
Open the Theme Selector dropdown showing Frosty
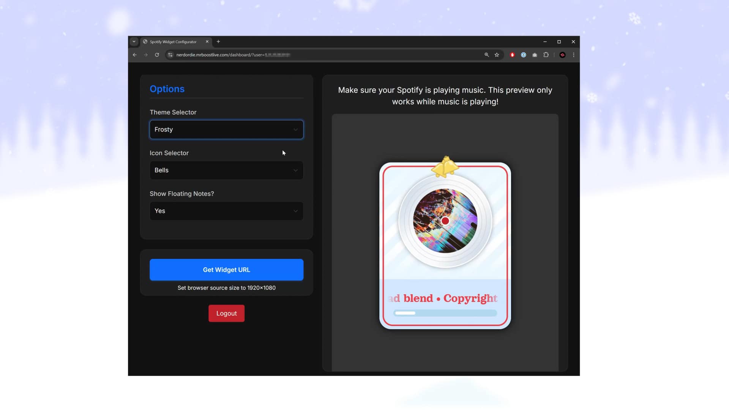click(x=226, y=129)
